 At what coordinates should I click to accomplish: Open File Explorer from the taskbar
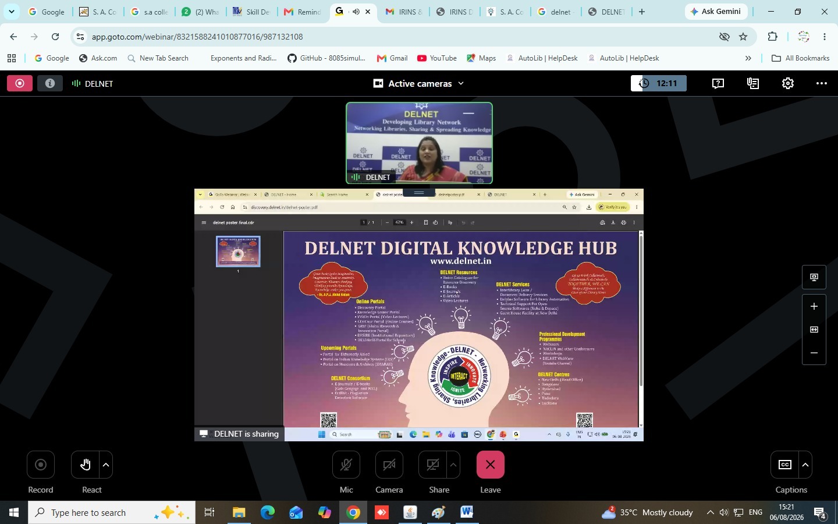(x=239, y=512)
